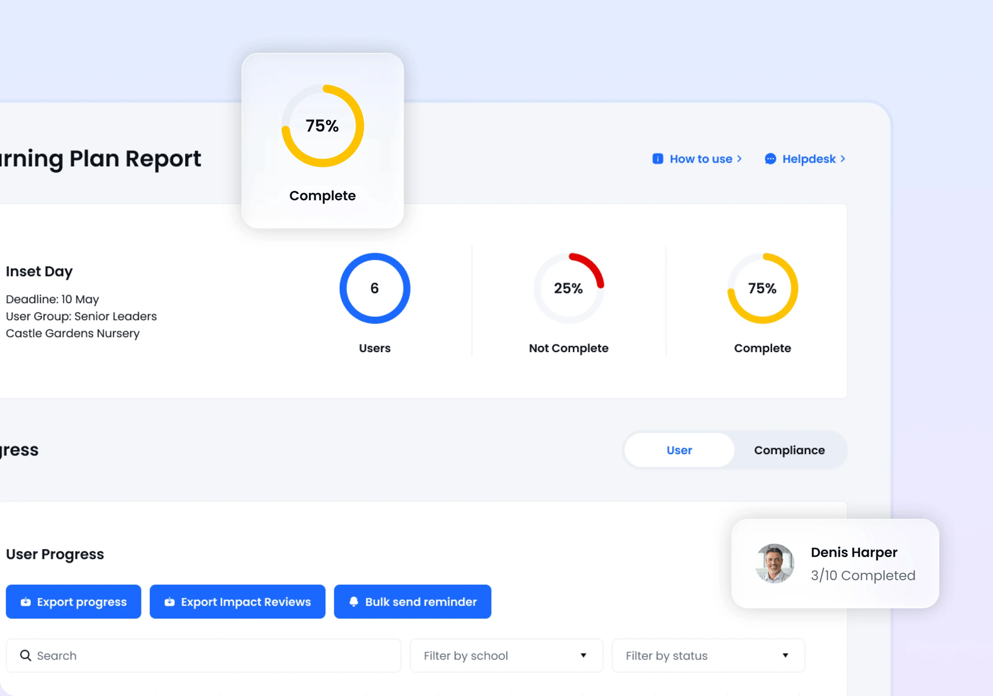The width and height of the screenshot is (993, 696).
Task: Open Helpdesk using the chat bubble icon
Action: tap(770, 158)
